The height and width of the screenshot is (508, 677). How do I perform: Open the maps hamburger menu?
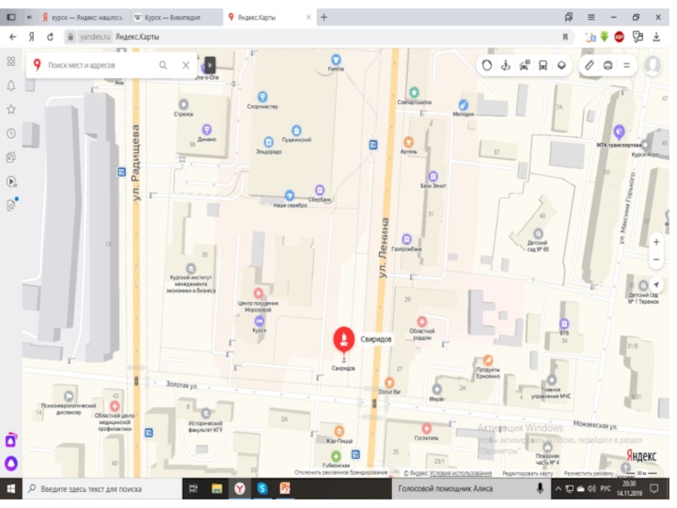(x=627, y=65)
